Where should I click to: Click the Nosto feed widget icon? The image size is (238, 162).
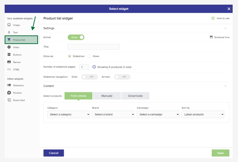tap(9, 100)
